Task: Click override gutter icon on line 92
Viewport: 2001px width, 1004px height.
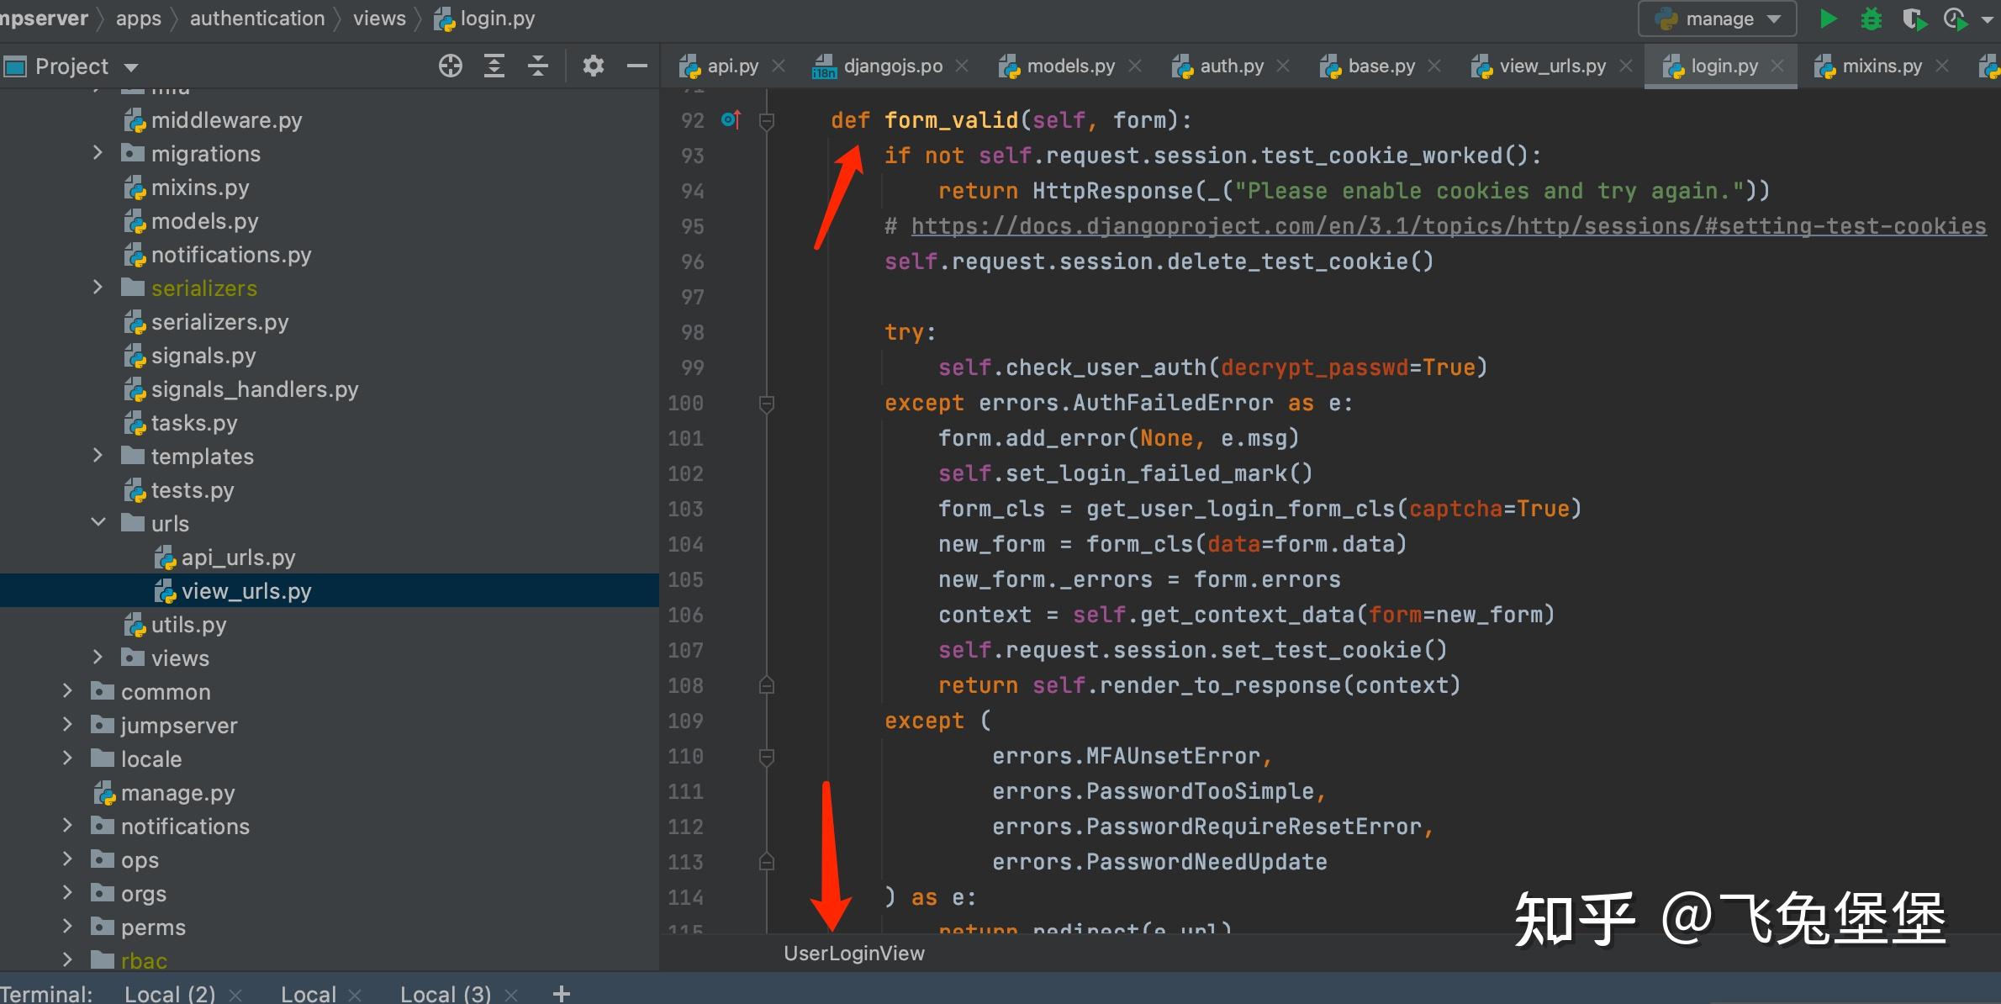Action: pyautogui.click(x=731, y=120)
